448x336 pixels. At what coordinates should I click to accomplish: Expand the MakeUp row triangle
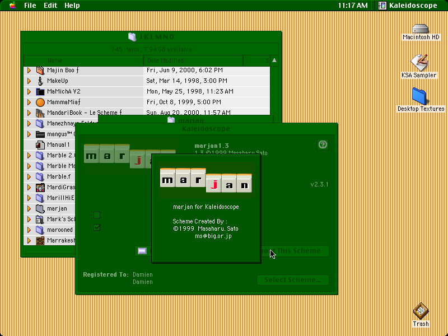tap(29, 81)
